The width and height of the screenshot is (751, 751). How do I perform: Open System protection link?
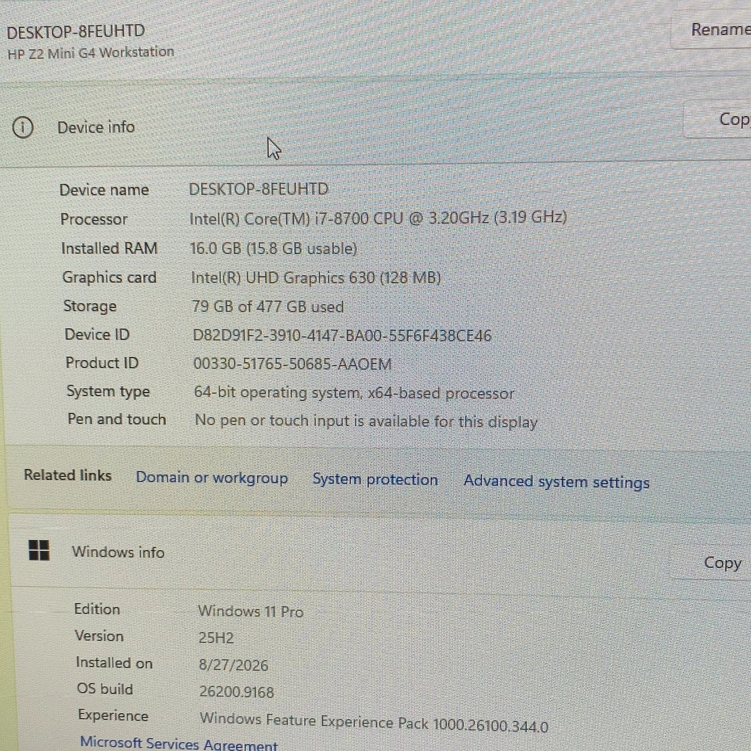click(x=375, y=479)
